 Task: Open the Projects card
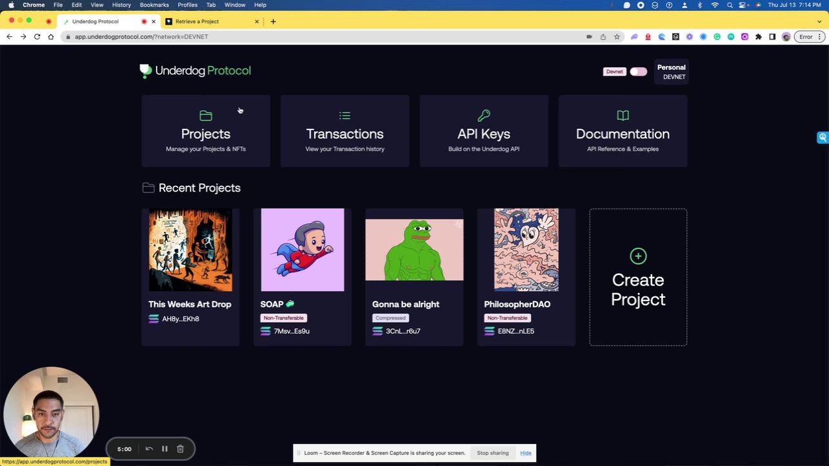206,131
